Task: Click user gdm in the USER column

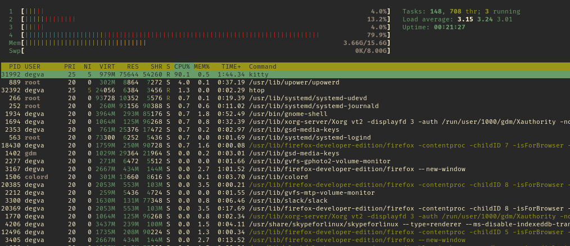Action: (x=30, y=153)
